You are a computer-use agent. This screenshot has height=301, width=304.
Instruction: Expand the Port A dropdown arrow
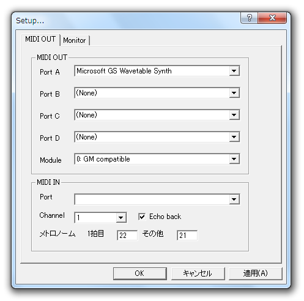(234, 71)
